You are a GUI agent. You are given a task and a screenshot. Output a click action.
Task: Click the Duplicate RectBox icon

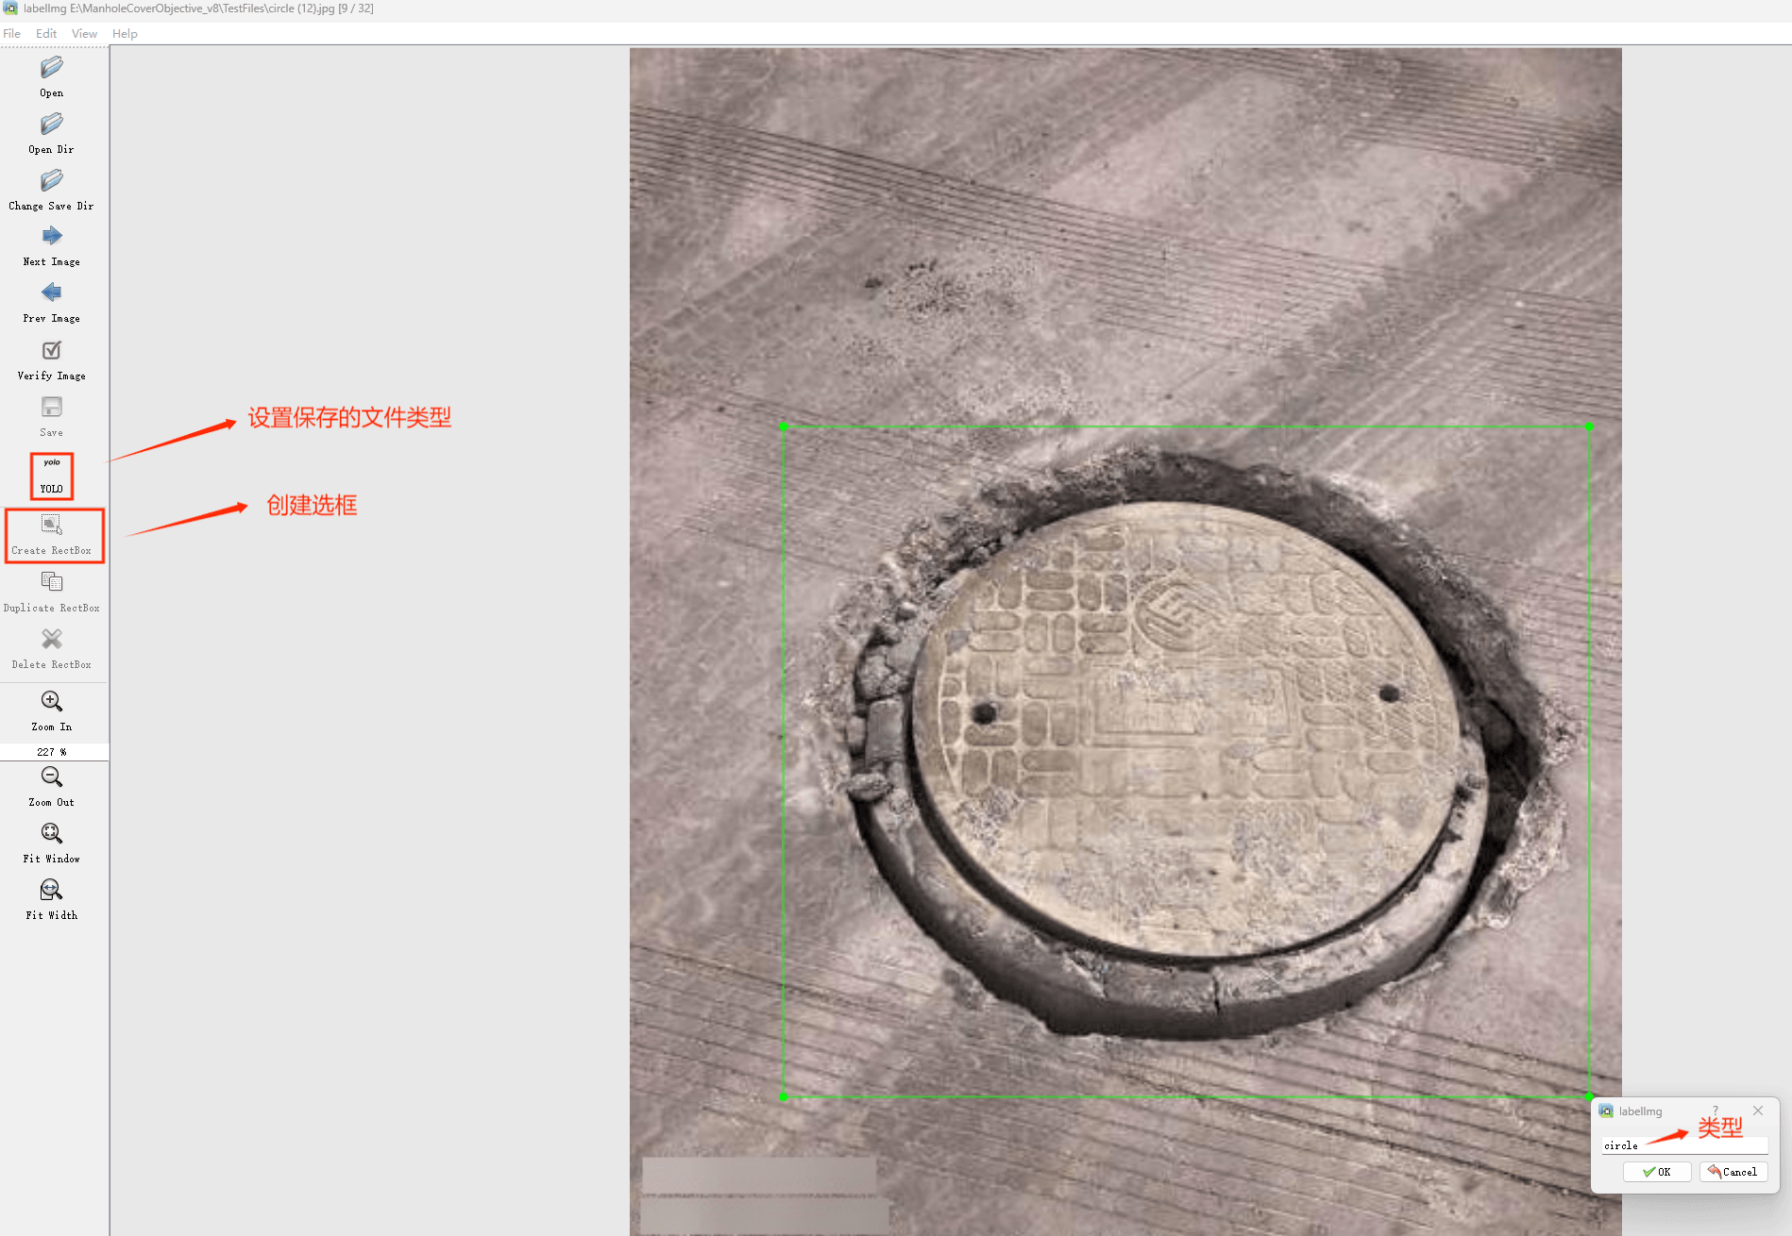(52, 583)
